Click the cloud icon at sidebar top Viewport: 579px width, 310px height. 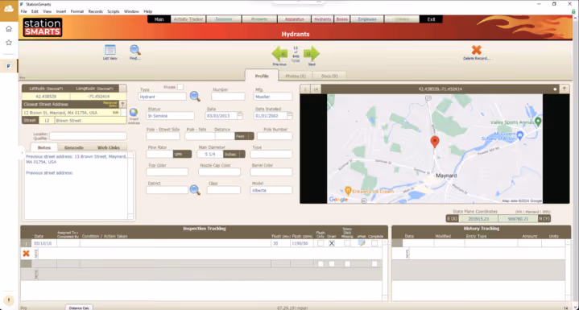tap(9, 8)
